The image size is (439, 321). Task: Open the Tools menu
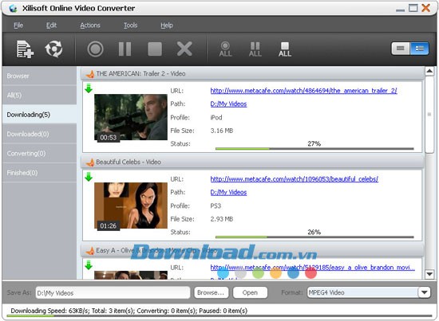click(x=130, y=25)
